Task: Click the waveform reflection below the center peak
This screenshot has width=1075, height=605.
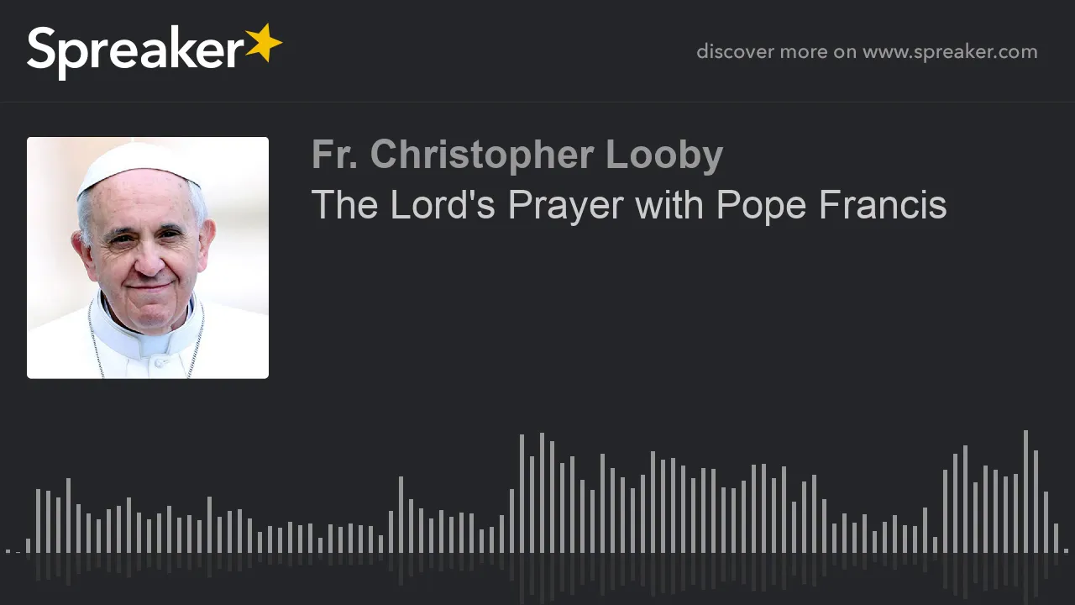Action: click(542, 577)
